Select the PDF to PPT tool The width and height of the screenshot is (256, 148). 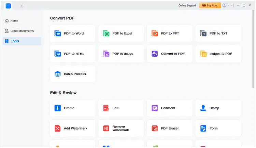pos(169,33)
